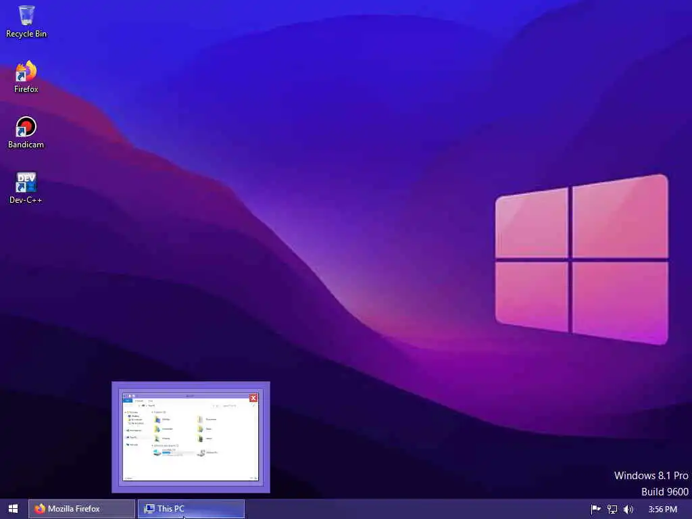Viewport: 692px width, 519px height.
Task: Switch to Mozilla Firefox taskbar button
Action: click(x=82, y=509)
